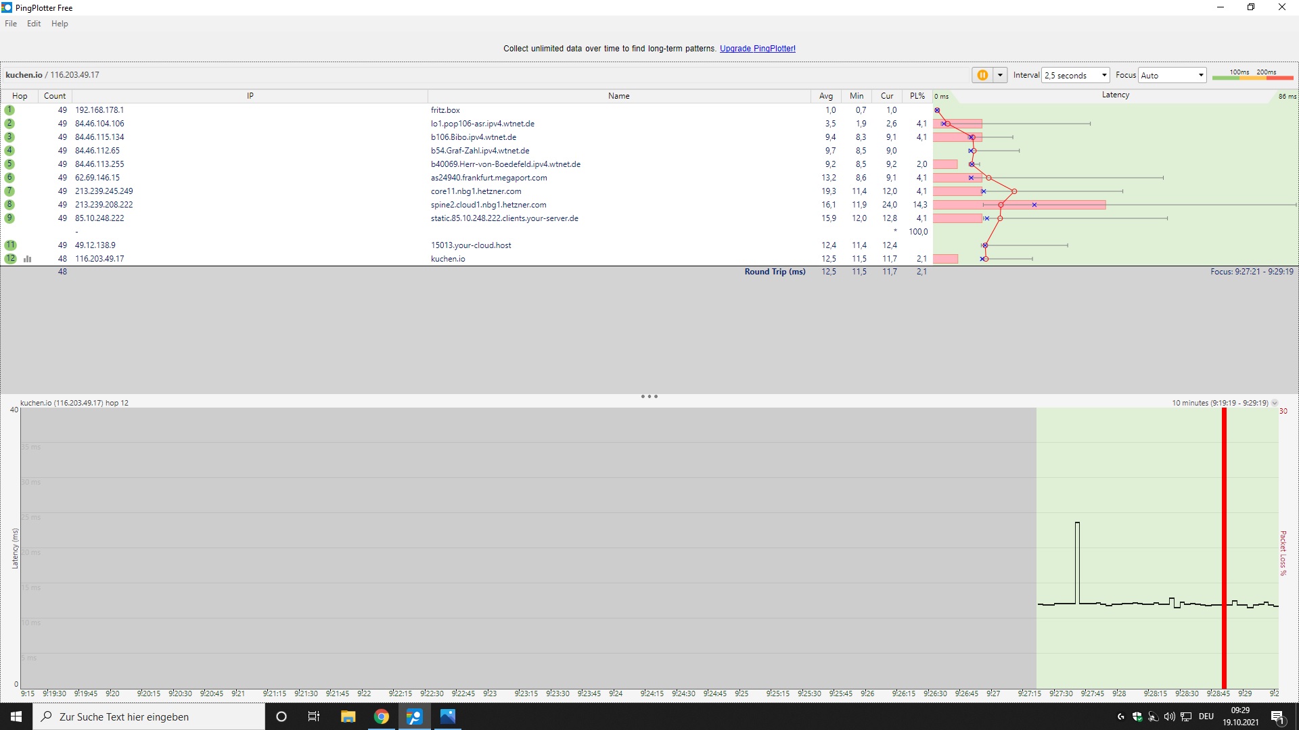The width and height of the screenshot is (1299, 730).
Task: Click the Avg column header
Action: point(825,96)
